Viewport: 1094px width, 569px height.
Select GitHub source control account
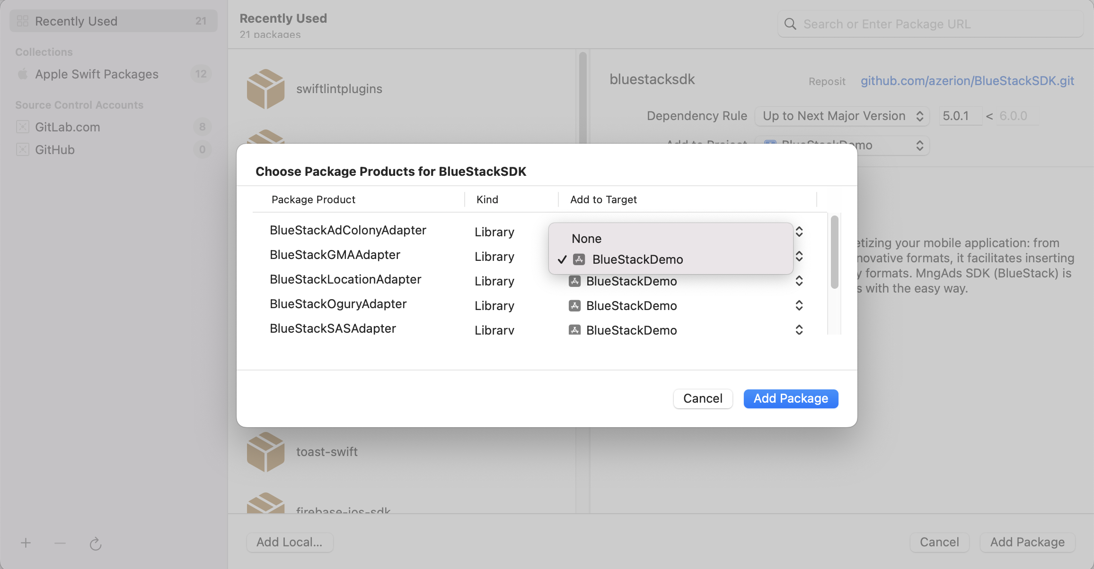(x=114, y=150)
